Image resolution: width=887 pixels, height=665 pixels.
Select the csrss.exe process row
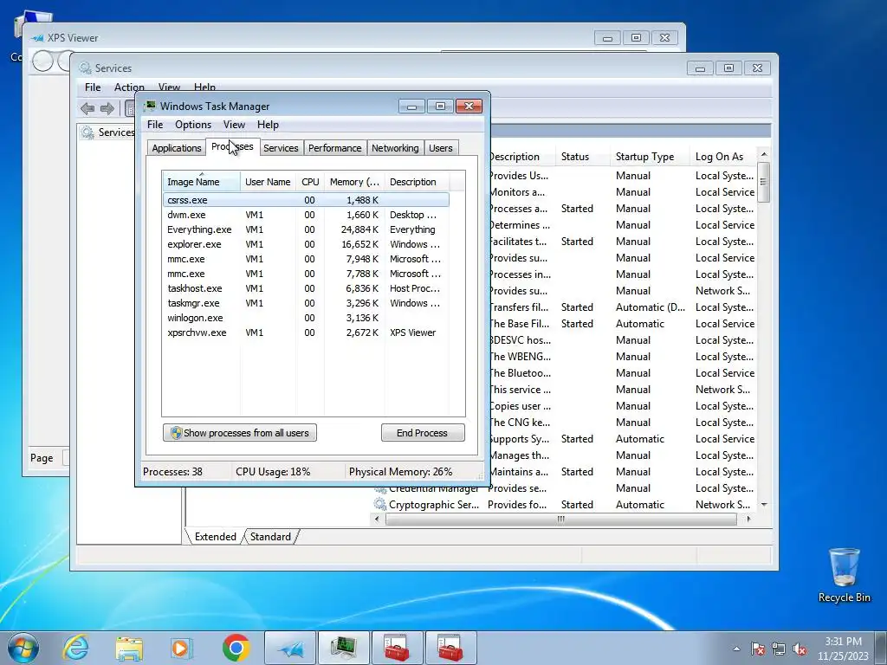pos(306,200)
